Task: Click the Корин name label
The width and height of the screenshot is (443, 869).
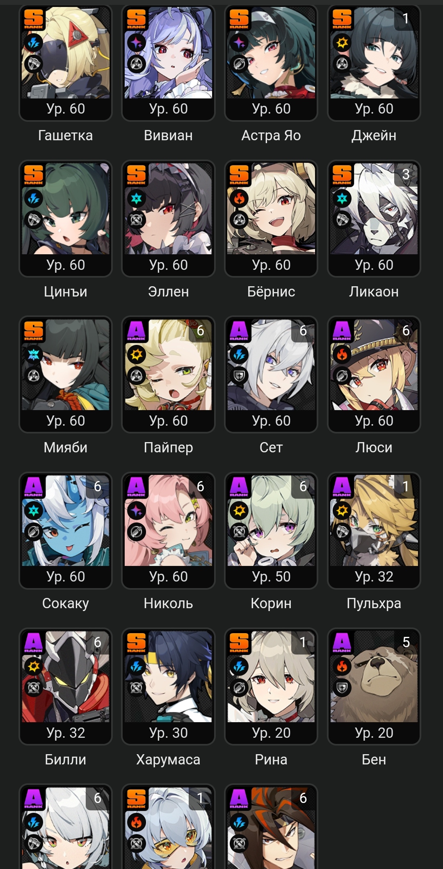Action: (x=271, y=603)
